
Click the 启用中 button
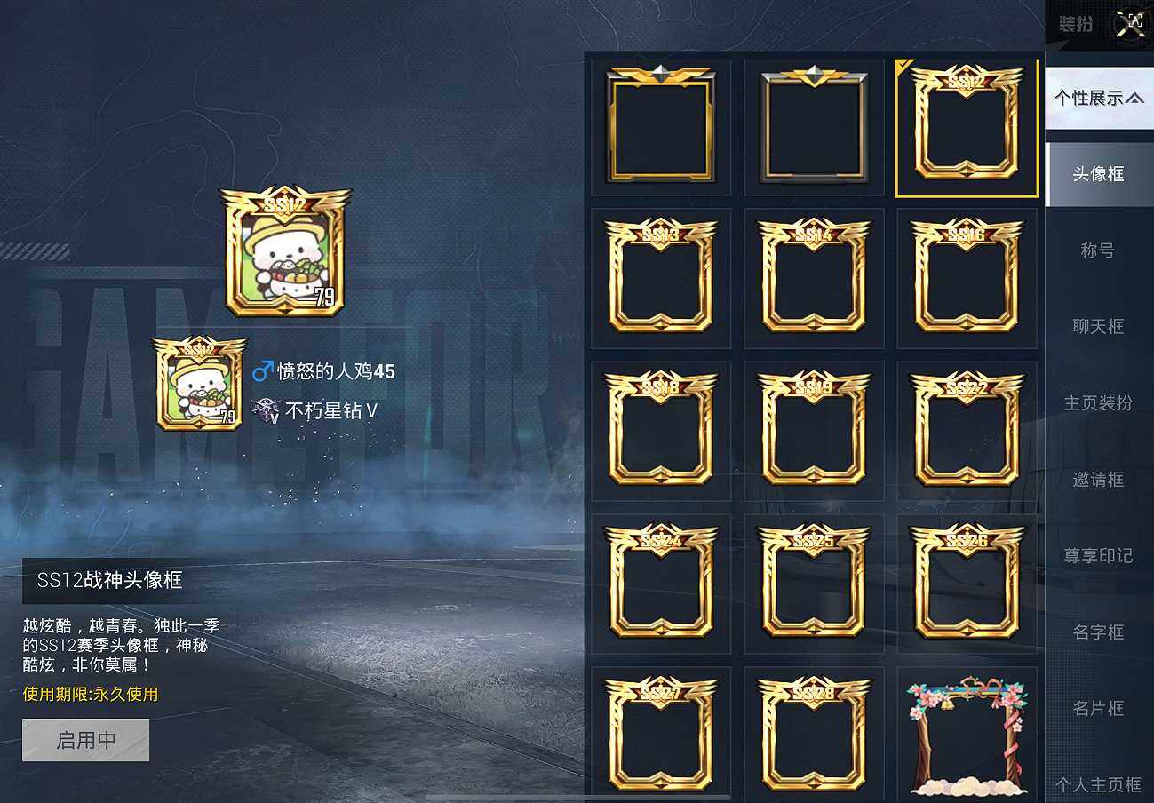coord(86,740)
